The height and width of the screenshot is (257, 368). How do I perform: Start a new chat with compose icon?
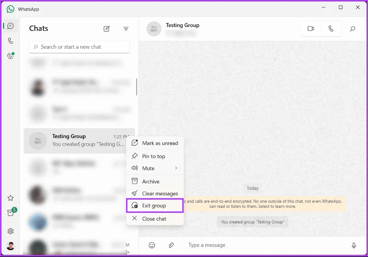click(x=107, y=29)
